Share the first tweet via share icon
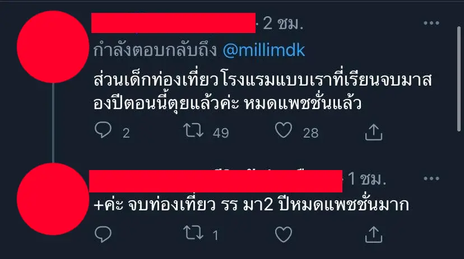The width and height of the screenshot is (464, 259). point(373,131)
